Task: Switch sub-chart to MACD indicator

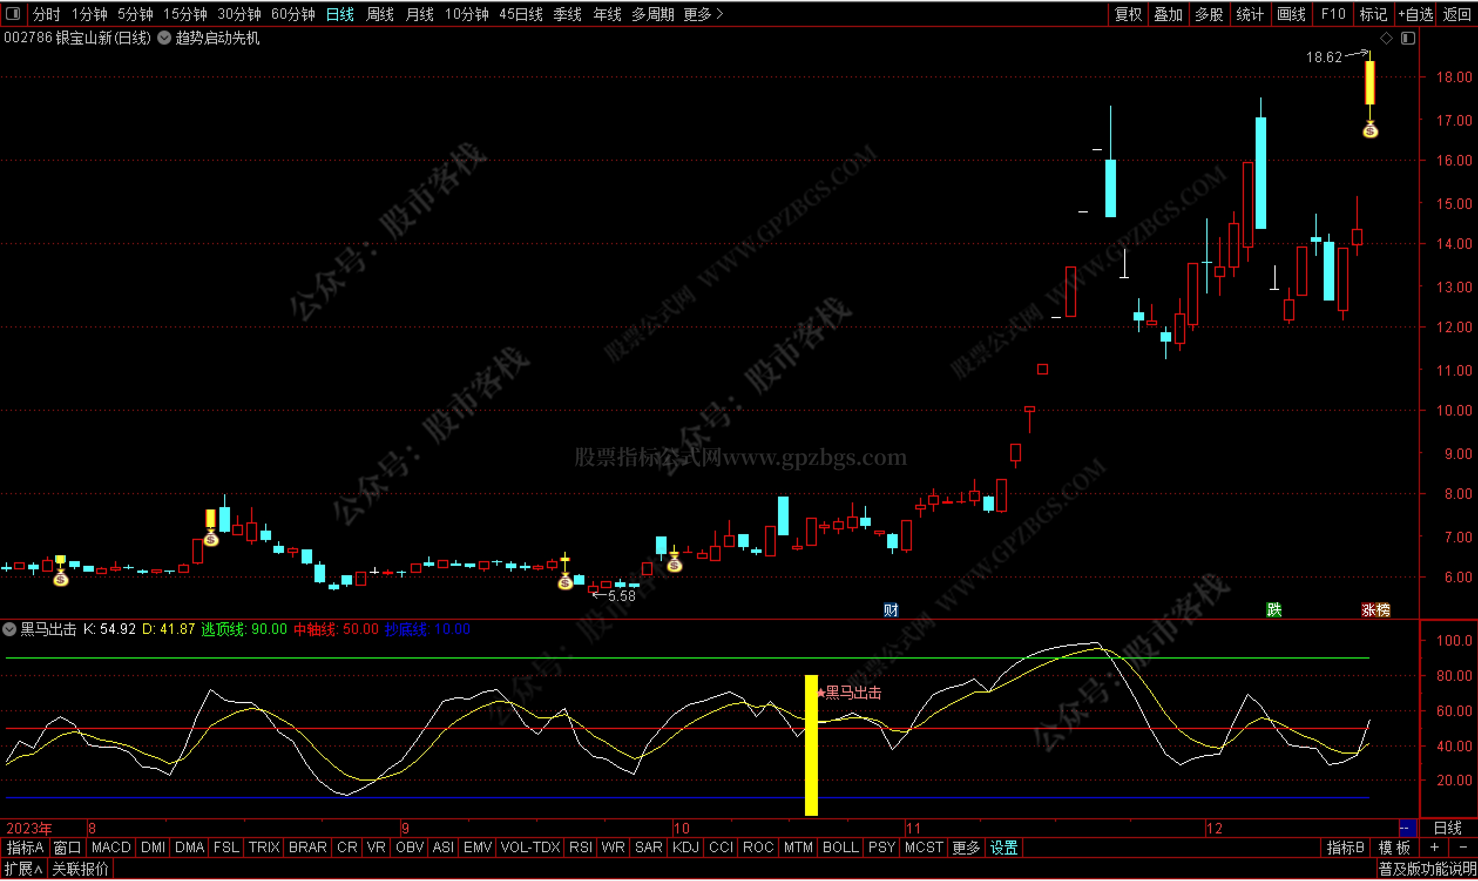Action: point(111,848)
